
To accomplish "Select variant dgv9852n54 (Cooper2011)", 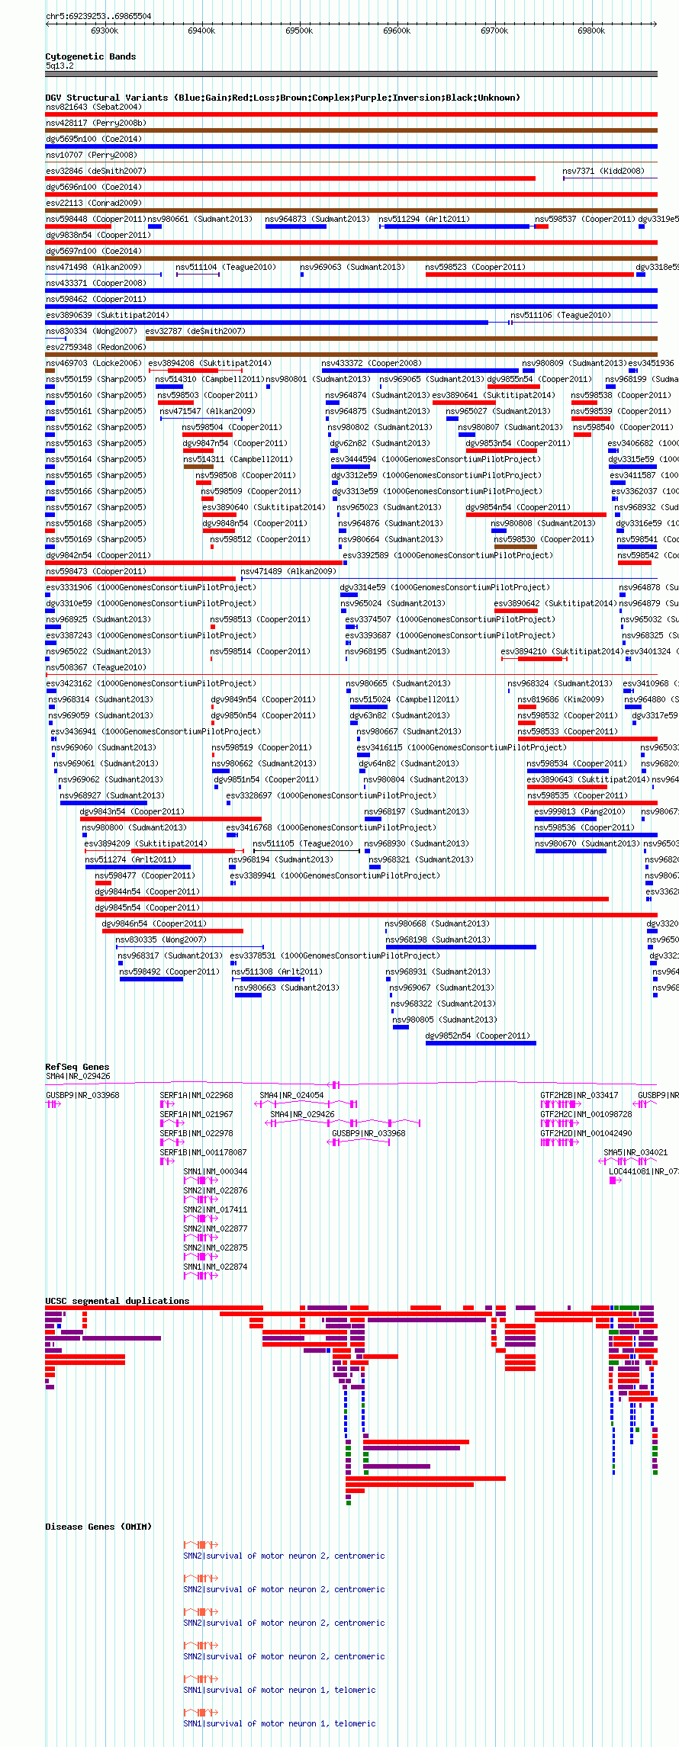I will click(478, 1036).
